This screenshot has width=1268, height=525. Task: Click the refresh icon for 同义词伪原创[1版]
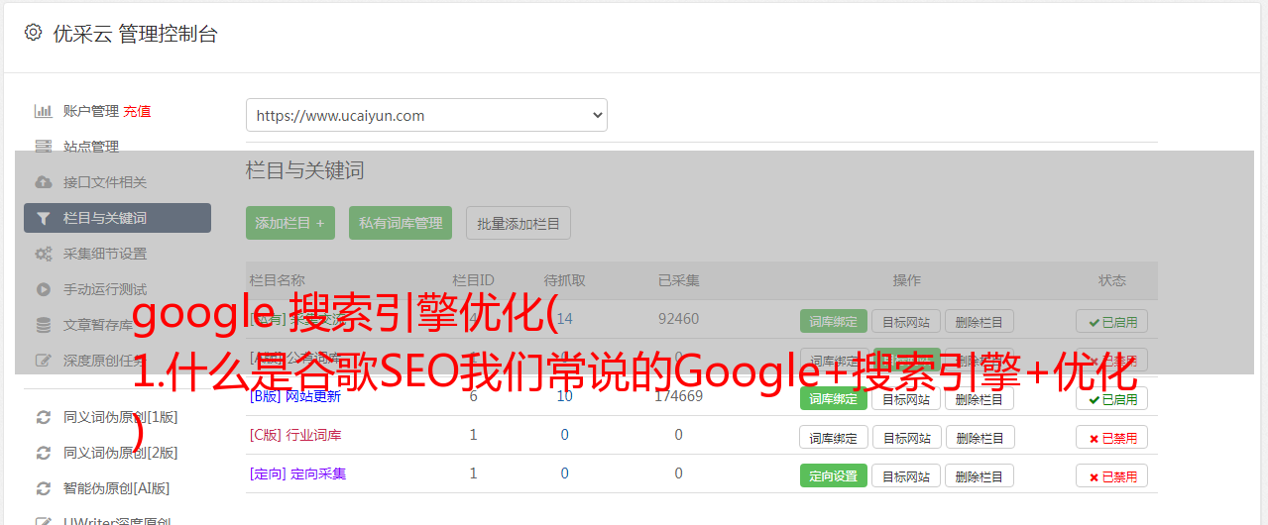coord(43,417)
